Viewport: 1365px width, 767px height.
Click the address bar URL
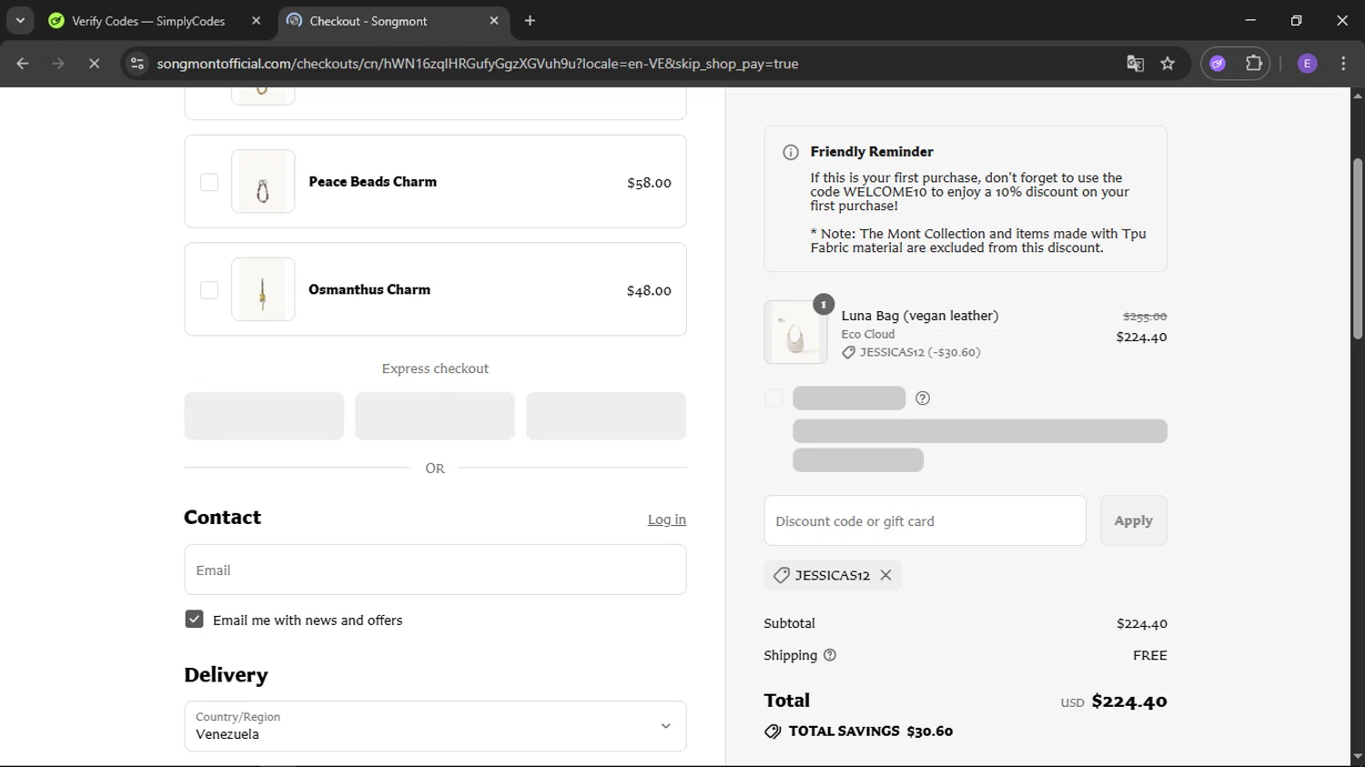tap(477, 64)
